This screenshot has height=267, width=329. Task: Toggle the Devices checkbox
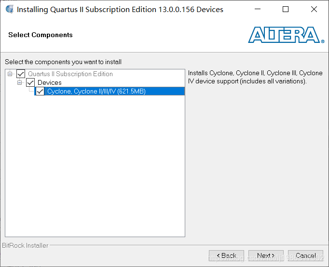click(x=30, y=82)
